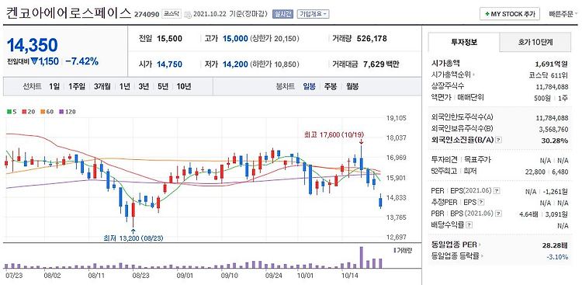Click the stock name 켄코아에어로스페이스
The image size is (582, 285).
(68, 13)
